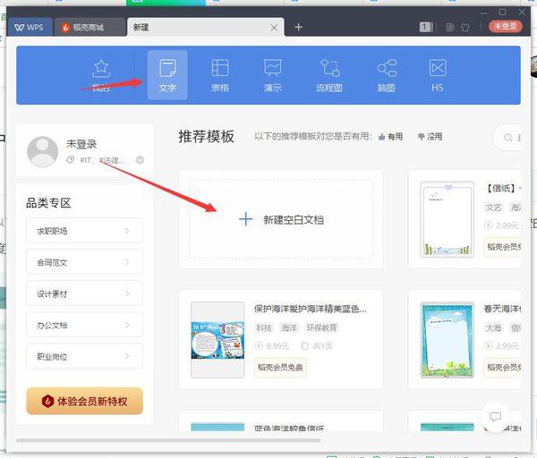Expand the 合同范文 category
The image size is (537, 458).
pos(85,262)
